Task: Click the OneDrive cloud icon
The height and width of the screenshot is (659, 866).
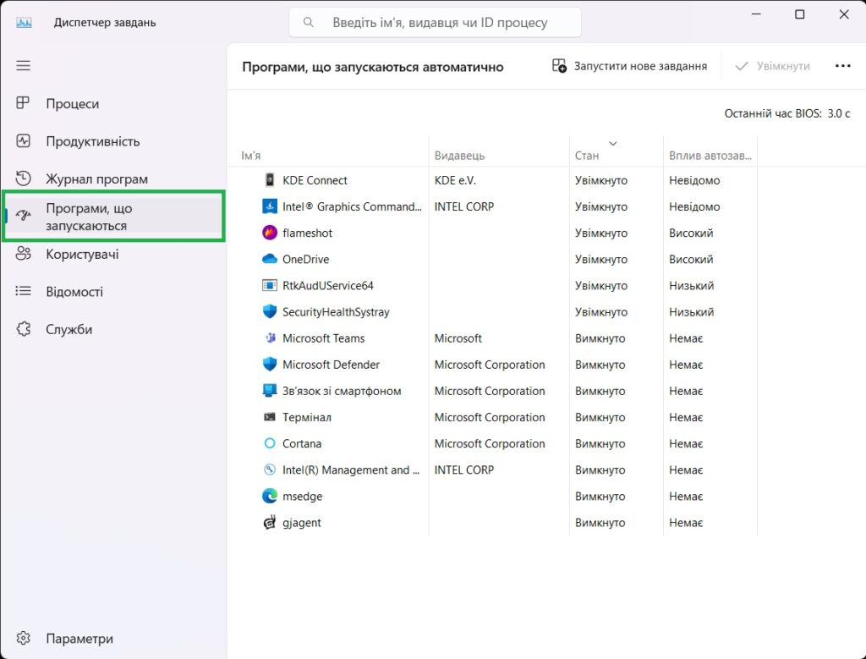Action: [270, 259]
